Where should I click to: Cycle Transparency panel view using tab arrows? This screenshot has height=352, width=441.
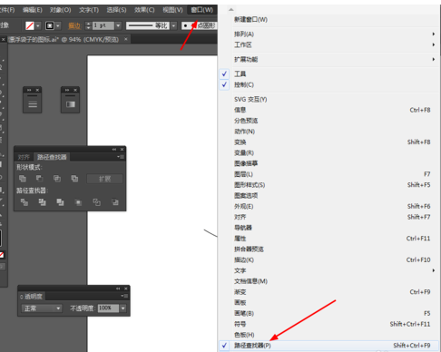(x=22, y=297)
